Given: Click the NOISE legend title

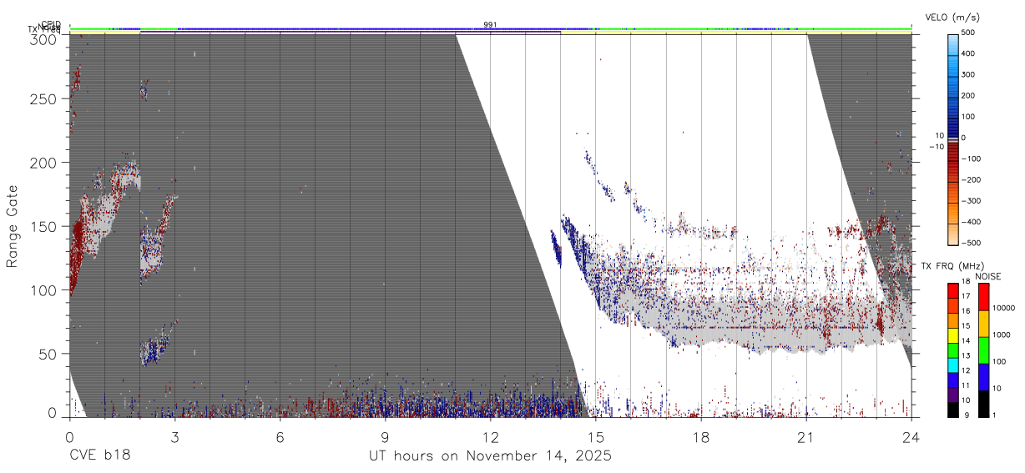Looking at the screenshot, I should (x=989, y=276).
